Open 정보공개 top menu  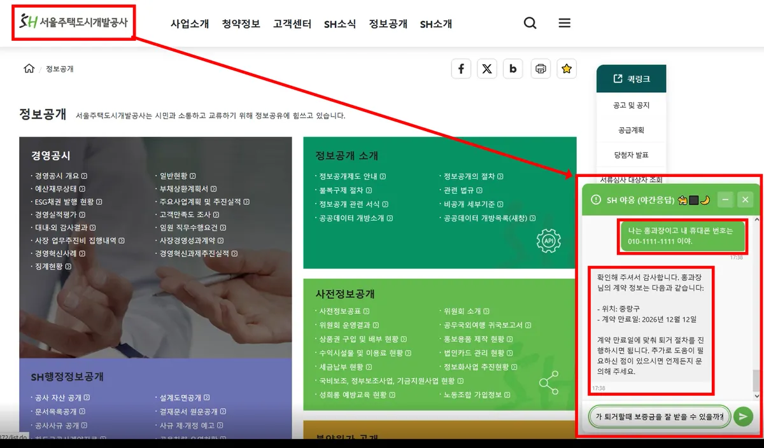coord(388,24)
